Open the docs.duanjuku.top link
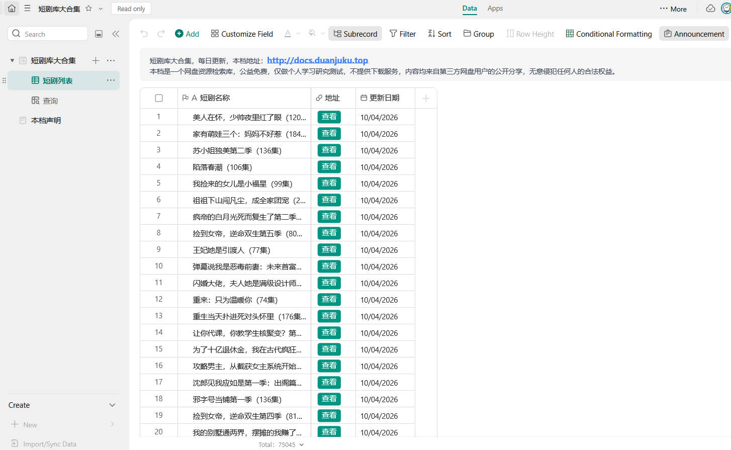731x450 pixels. pyautogui.click(x=317, y=60)
